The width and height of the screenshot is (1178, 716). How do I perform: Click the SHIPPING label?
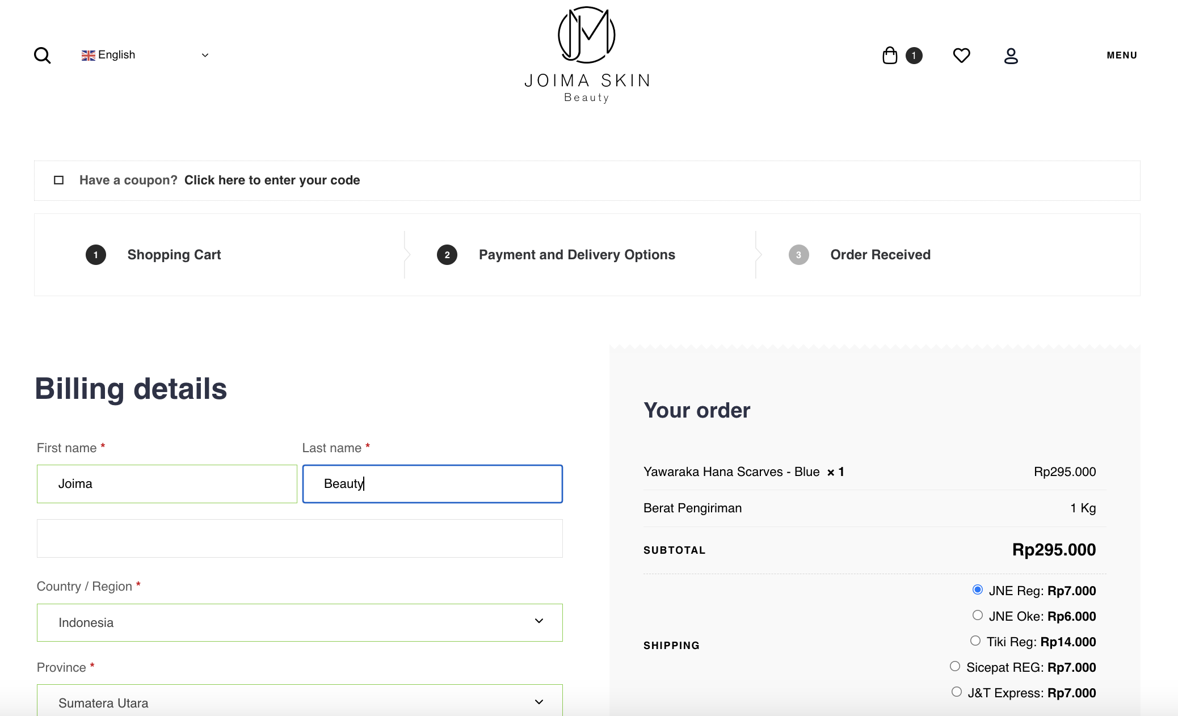tap(671, 646)
